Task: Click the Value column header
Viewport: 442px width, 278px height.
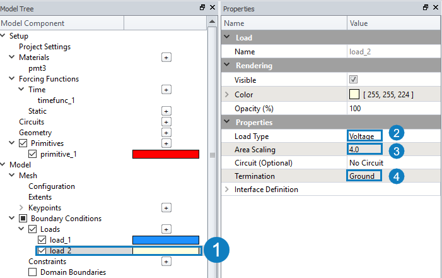Action: [393, 23]
